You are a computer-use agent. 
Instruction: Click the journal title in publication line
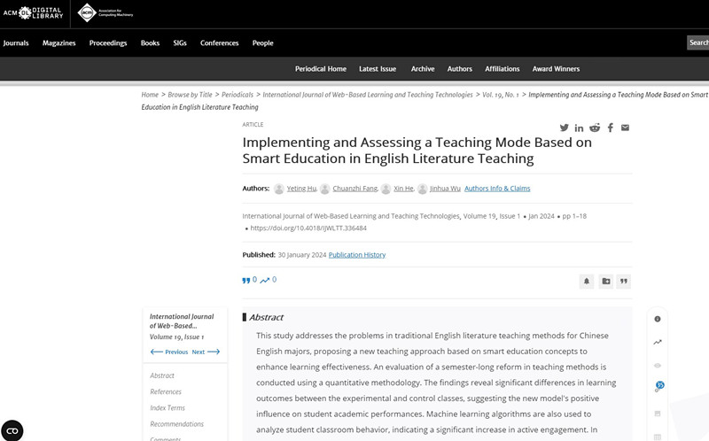351,216
